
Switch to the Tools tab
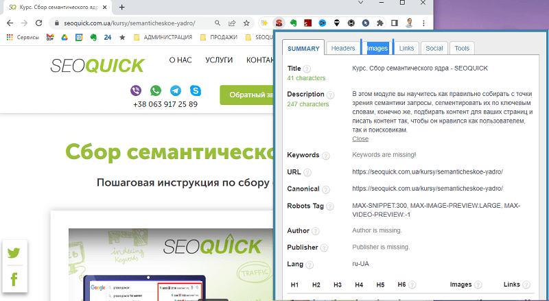point(462,48)
